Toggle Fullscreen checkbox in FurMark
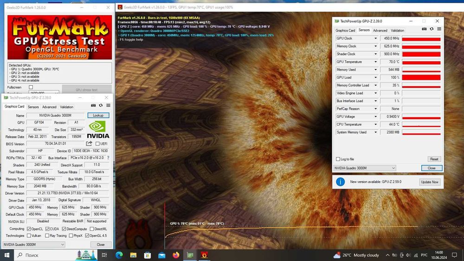The height and width of the screenshot is (261, 464). coord(31,87)
